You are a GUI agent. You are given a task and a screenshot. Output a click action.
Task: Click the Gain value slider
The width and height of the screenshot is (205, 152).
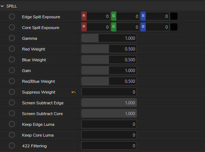(109, 70)
